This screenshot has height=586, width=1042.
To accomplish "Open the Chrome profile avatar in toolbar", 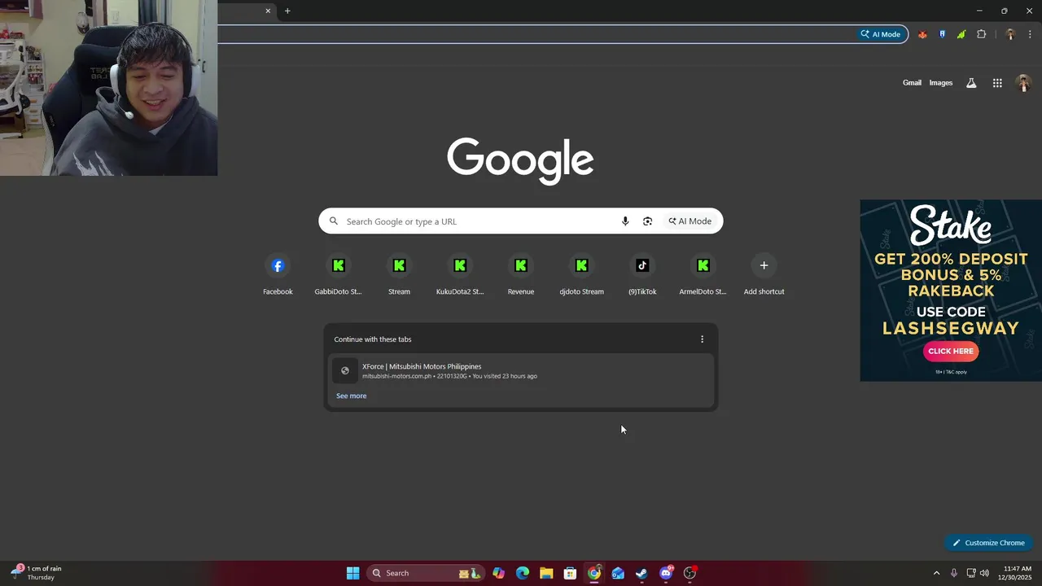I will pos(1010,34).
